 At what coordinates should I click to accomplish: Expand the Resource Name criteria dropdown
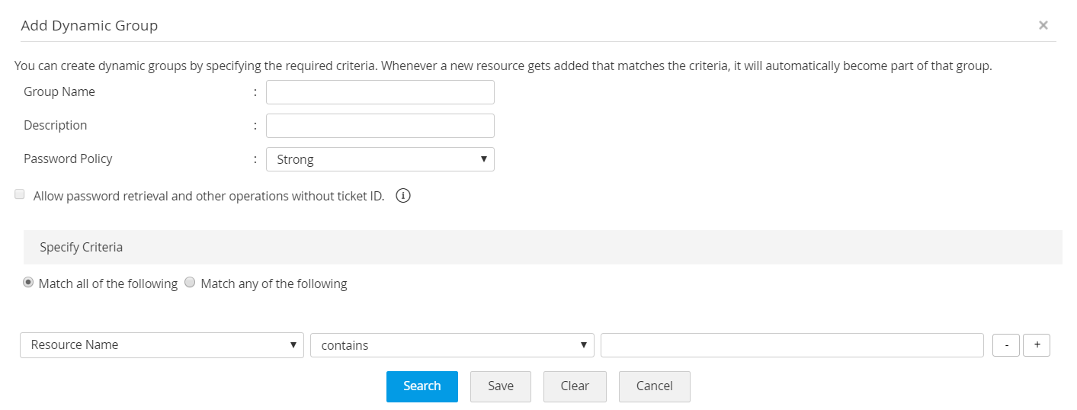pyautogui.click(x=162, y=345)
